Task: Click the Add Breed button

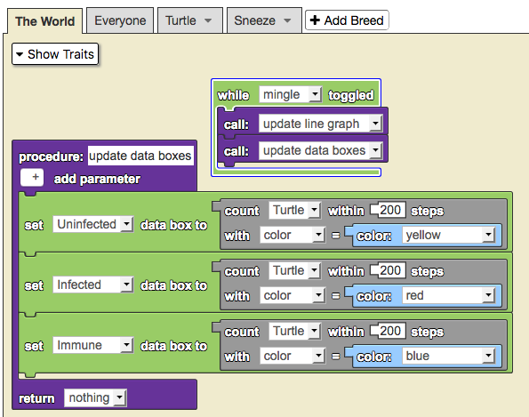Action: pyautogui.click(x=347, y=20)
